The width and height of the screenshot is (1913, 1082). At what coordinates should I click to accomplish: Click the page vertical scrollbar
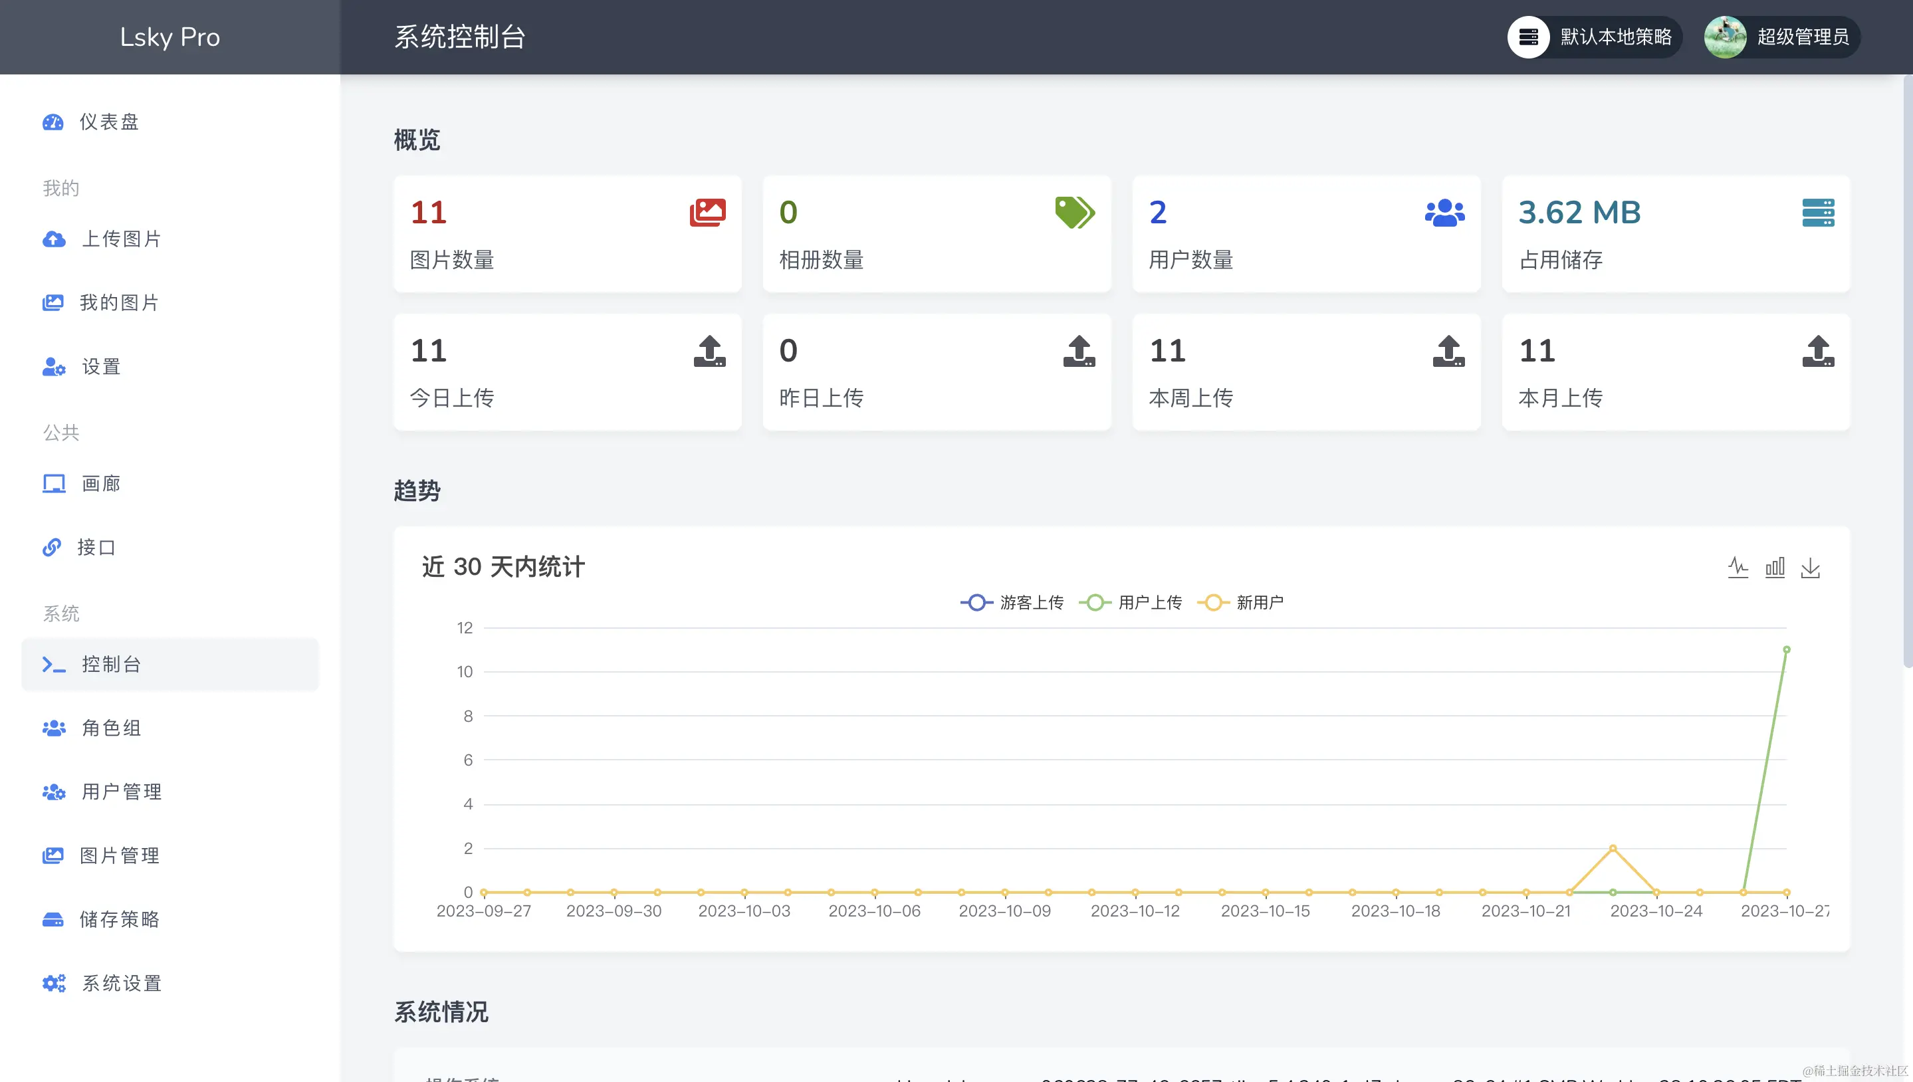pyautogui.click(x=1907, y=372)
